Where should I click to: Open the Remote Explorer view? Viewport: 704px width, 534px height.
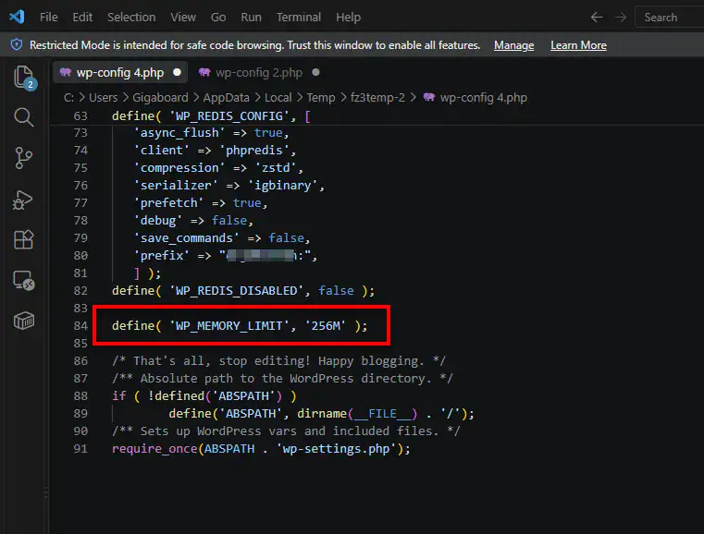24,280
